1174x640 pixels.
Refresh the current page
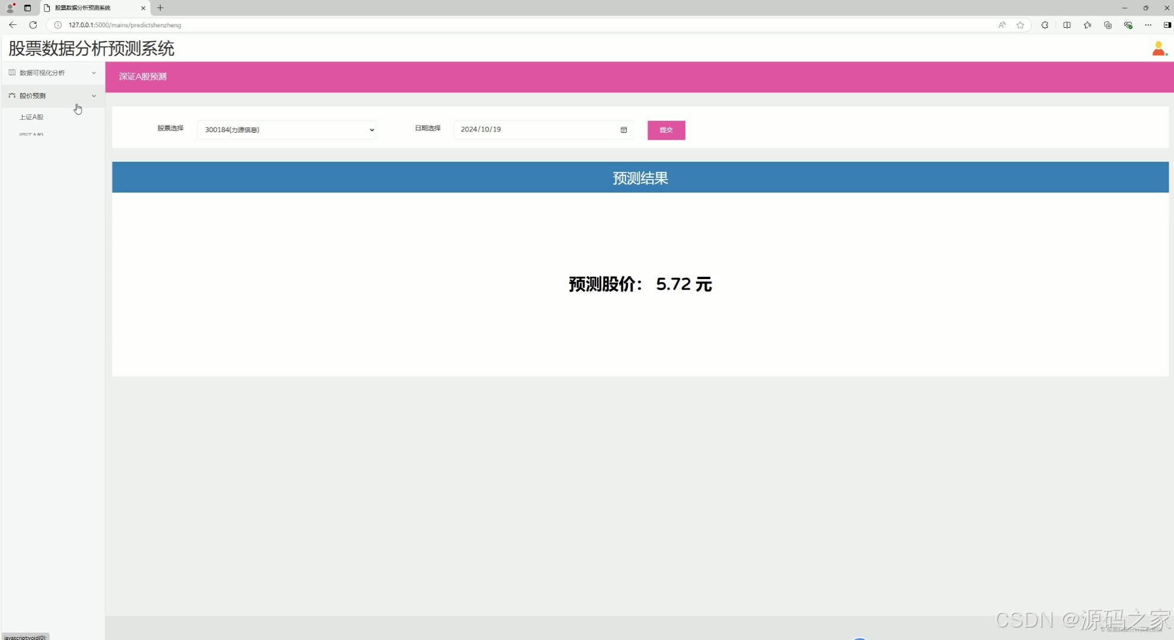click(33, 25)
